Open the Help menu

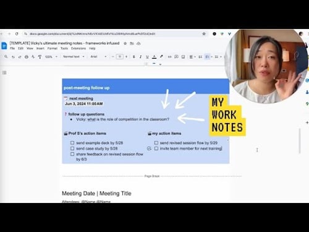pyautogui.click(x=92, y=48)
